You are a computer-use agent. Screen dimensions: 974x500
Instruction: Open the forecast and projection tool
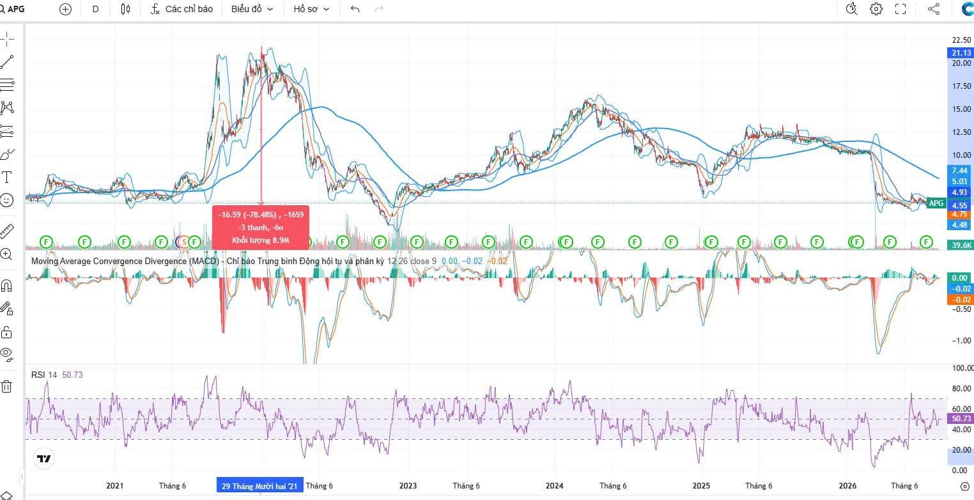point(6,131)
